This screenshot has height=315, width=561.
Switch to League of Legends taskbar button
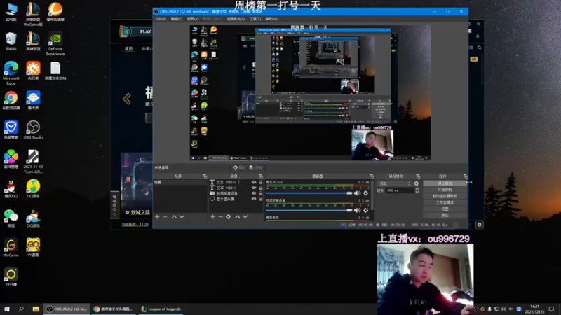click(161, 309)
